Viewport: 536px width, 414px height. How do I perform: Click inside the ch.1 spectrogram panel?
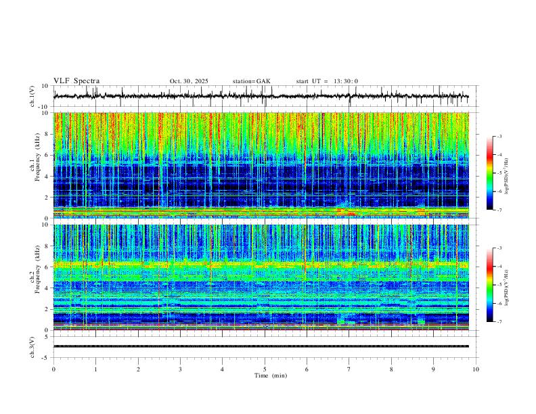(x=261, y=165)
